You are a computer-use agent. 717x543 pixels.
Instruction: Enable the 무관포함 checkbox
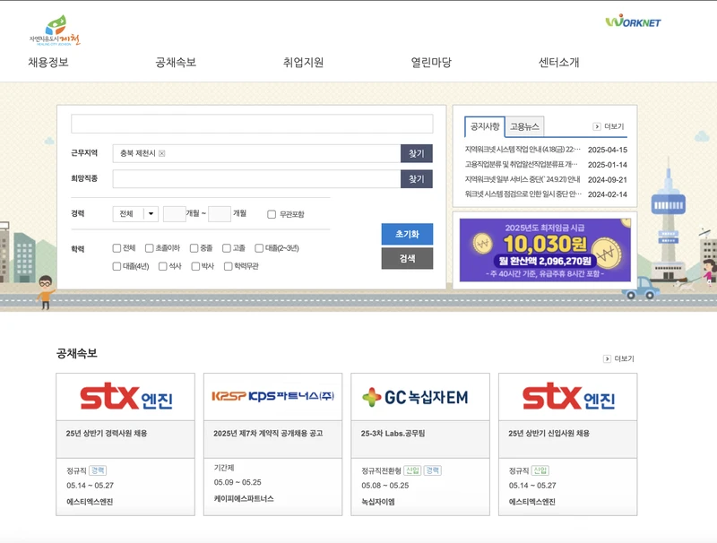point(270,213)
